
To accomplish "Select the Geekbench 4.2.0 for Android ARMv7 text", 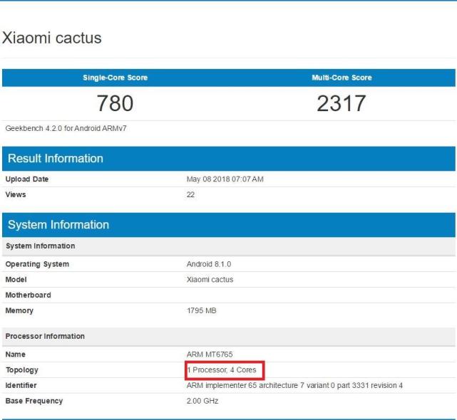I will [66, 128].
